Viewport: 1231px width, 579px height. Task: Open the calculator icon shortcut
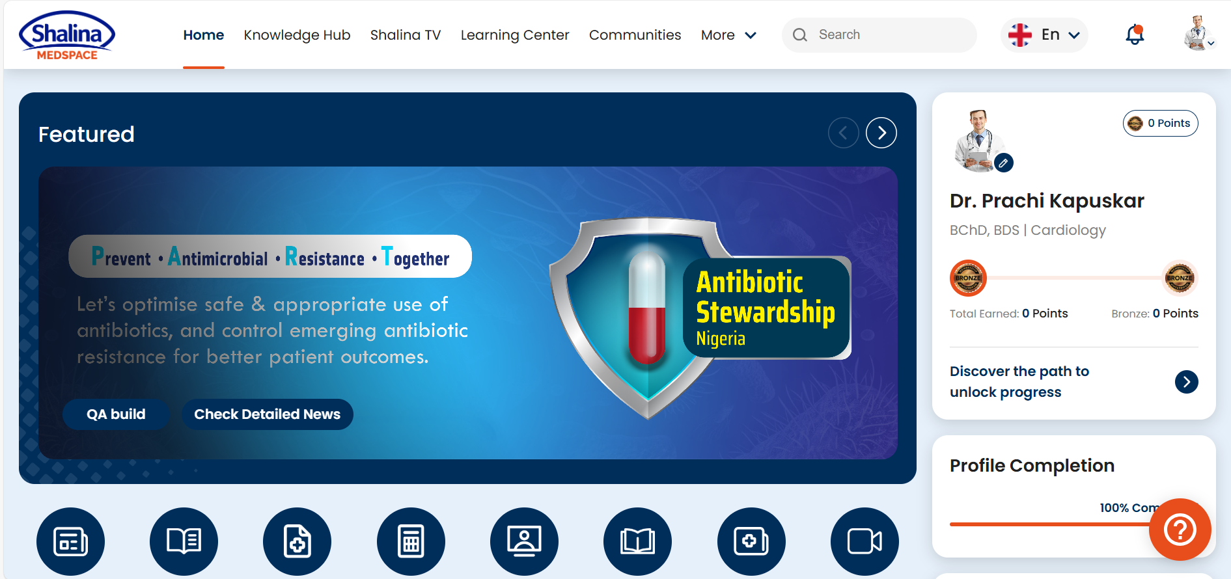[411, 541]
